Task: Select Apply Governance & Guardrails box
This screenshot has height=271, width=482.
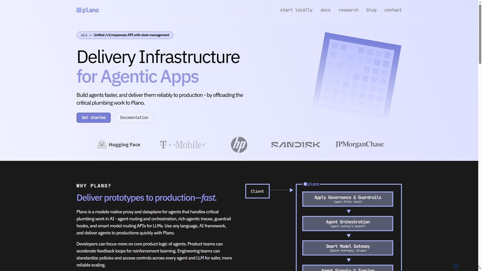Action: tap(348, 199)
